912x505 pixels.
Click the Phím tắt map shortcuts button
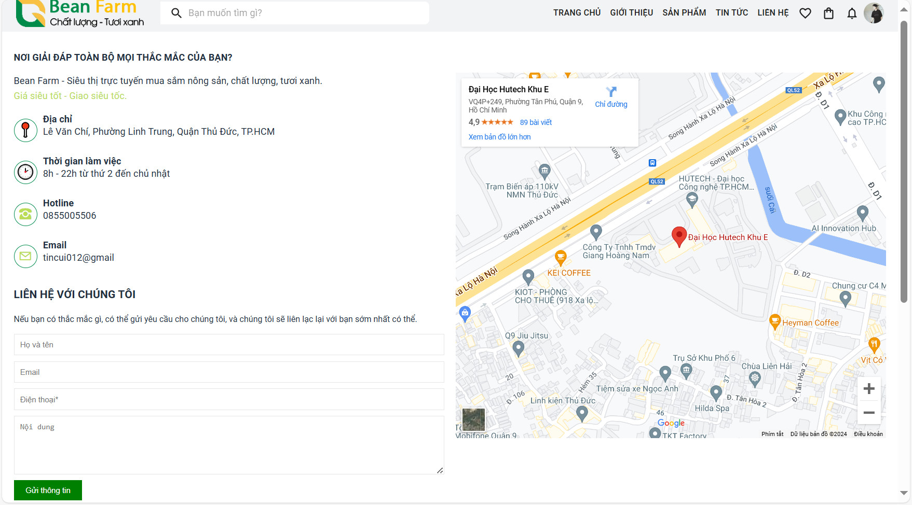pyautogui.click(x=772, y=434)
